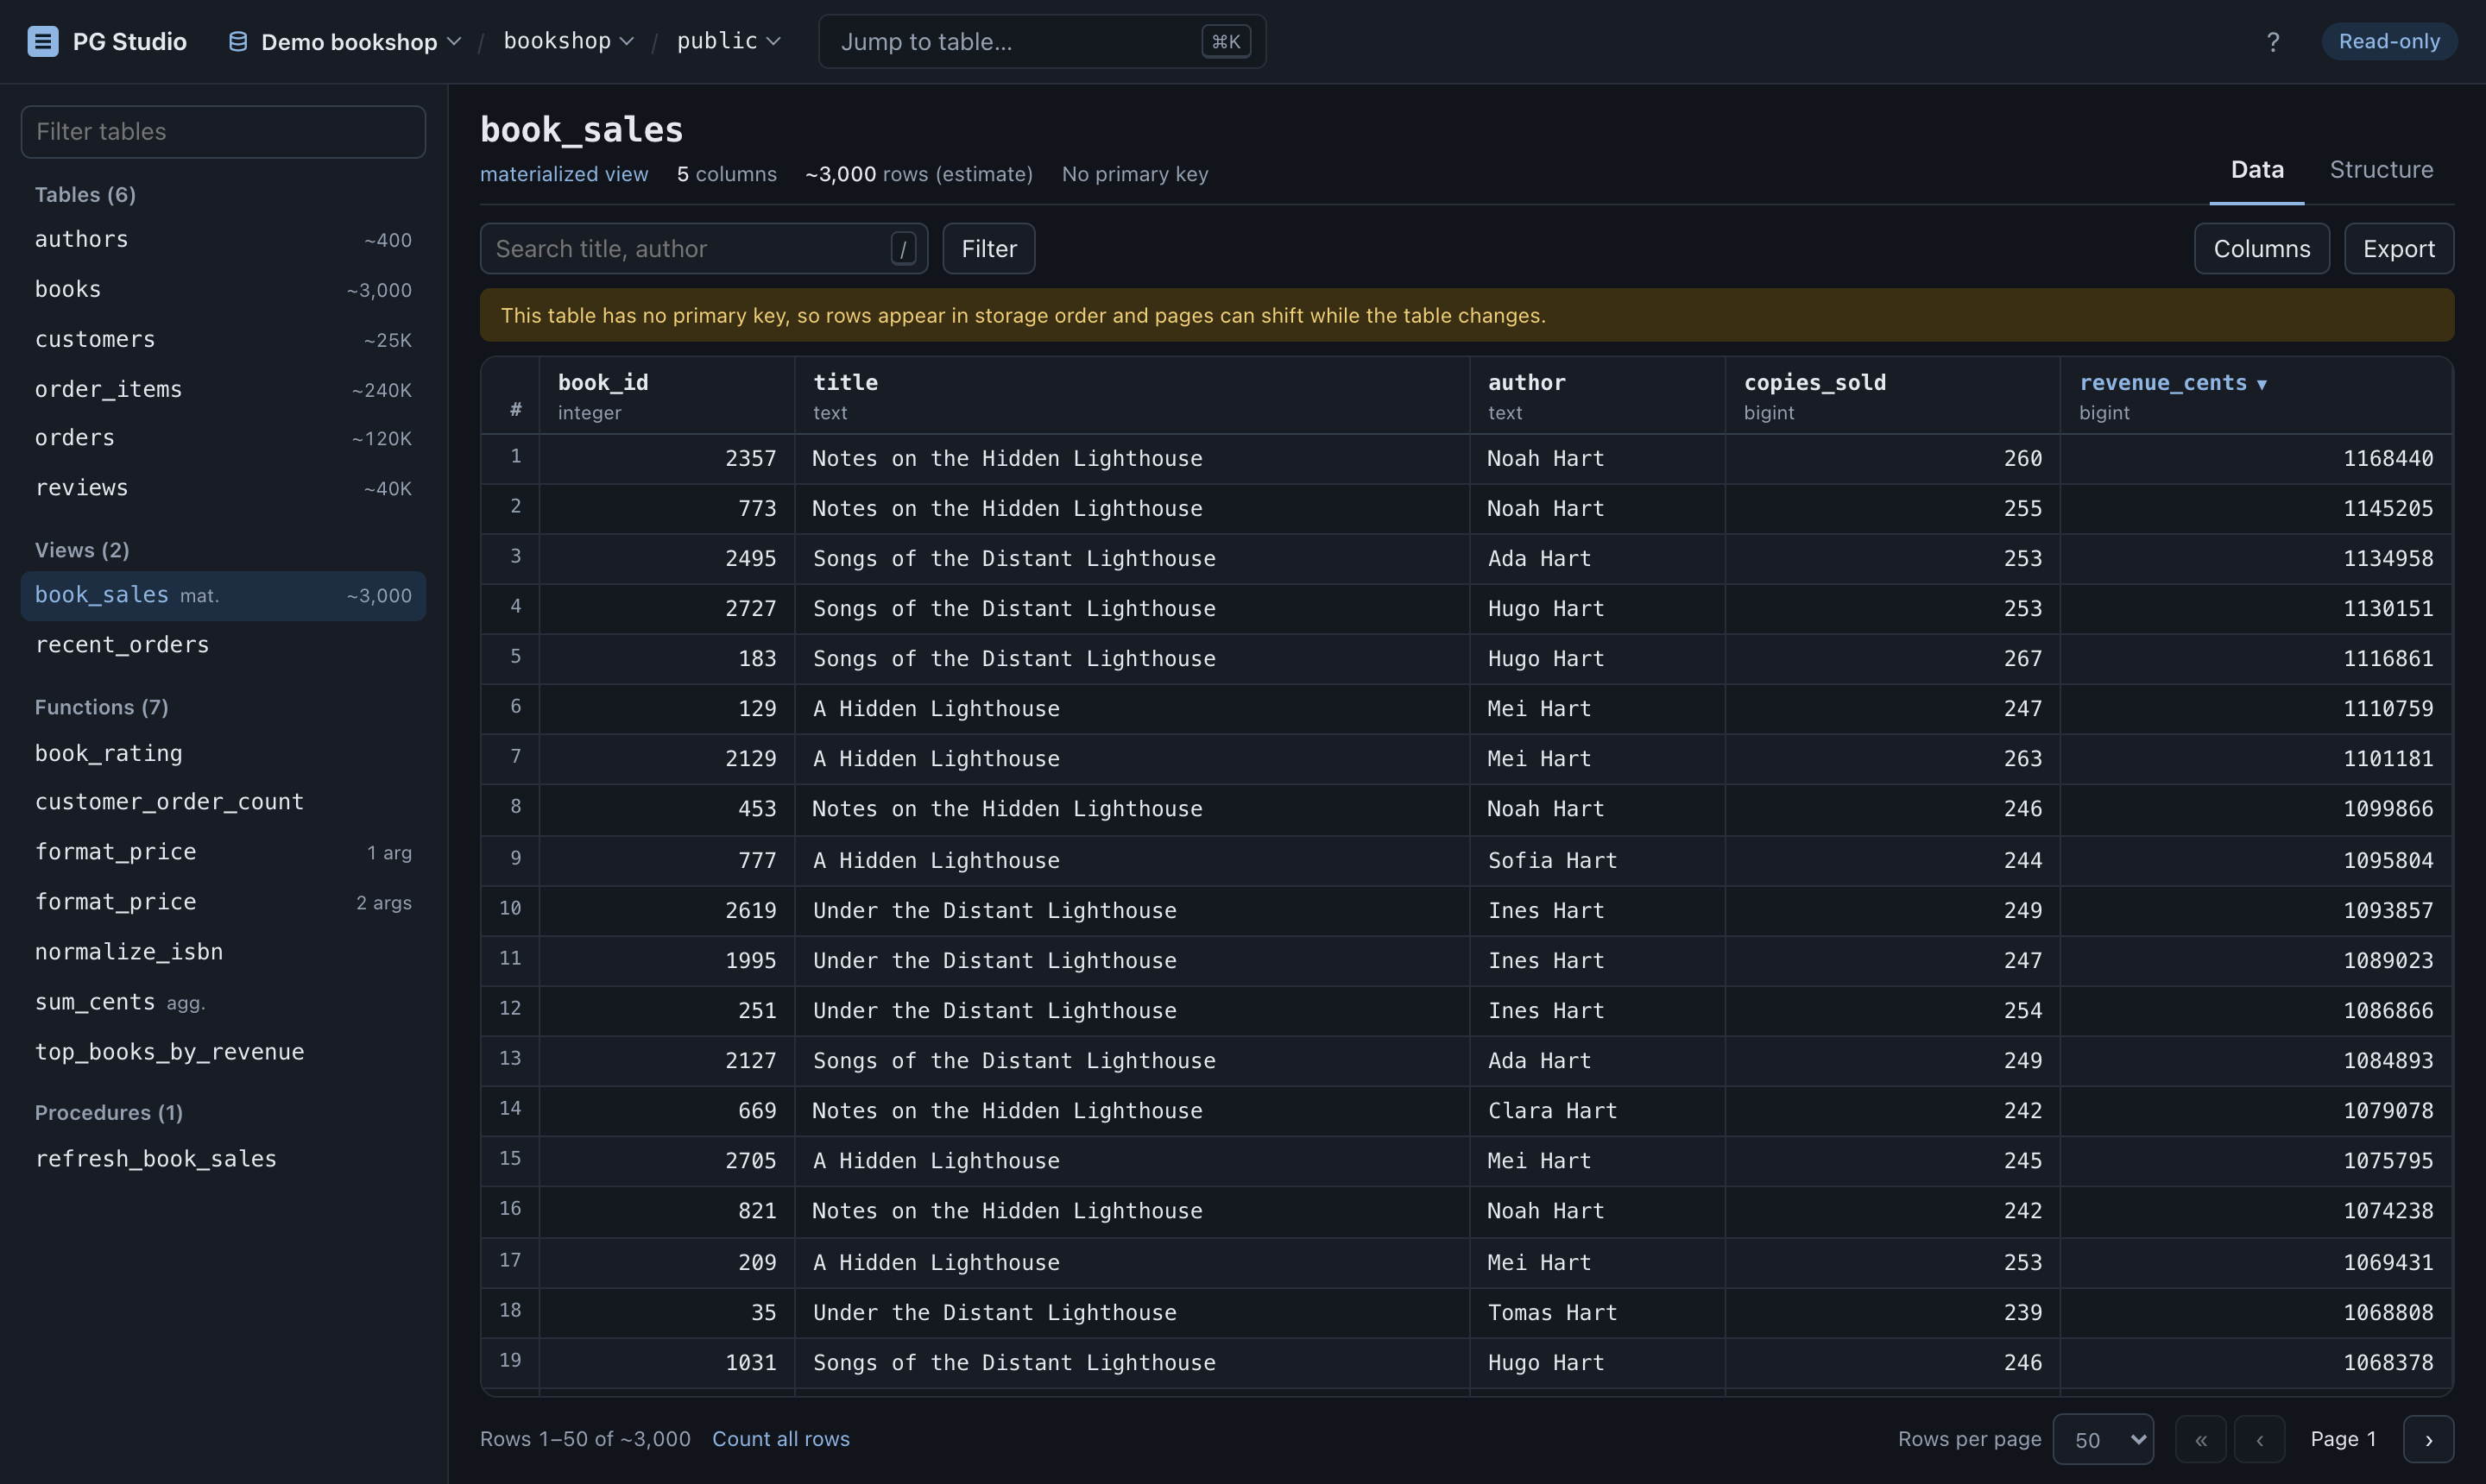Switch to the Data tab
The height and width of the screenshot is (1484, 2486).
click(2257, 170)
